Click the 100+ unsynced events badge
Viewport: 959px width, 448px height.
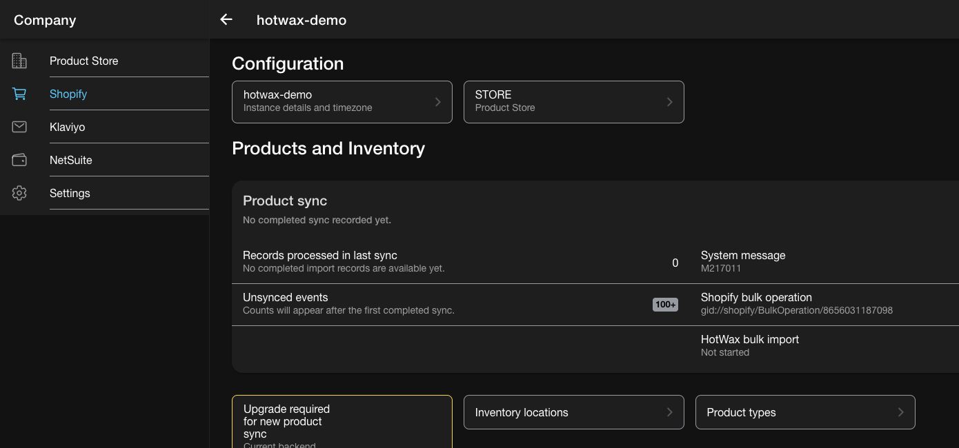tap(665, 305)
